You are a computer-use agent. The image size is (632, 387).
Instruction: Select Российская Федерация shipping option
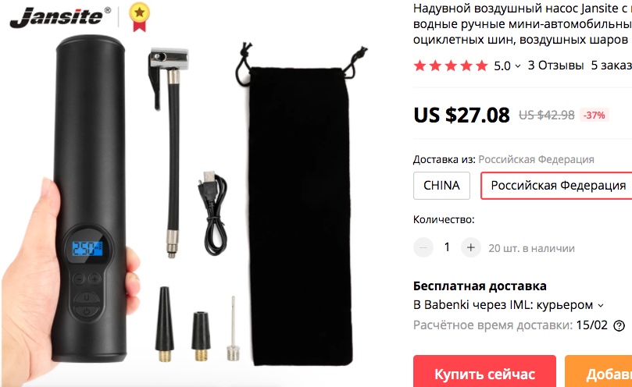point(557,186)
